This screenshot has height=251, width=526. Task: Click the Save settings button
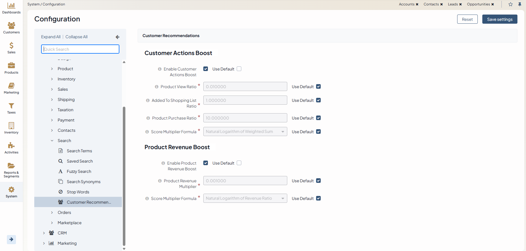[x=499, y=19]
